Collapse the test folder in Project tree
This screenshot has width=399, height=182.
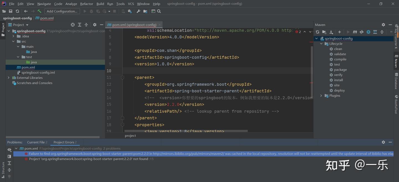(18, 57)
